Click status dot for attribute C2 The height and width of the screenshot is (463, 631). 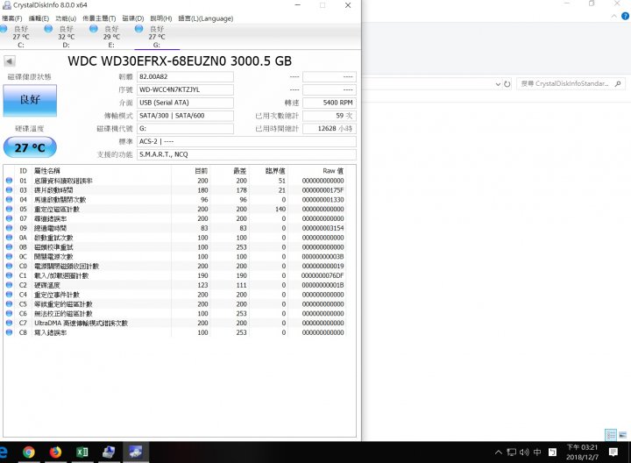10,285
